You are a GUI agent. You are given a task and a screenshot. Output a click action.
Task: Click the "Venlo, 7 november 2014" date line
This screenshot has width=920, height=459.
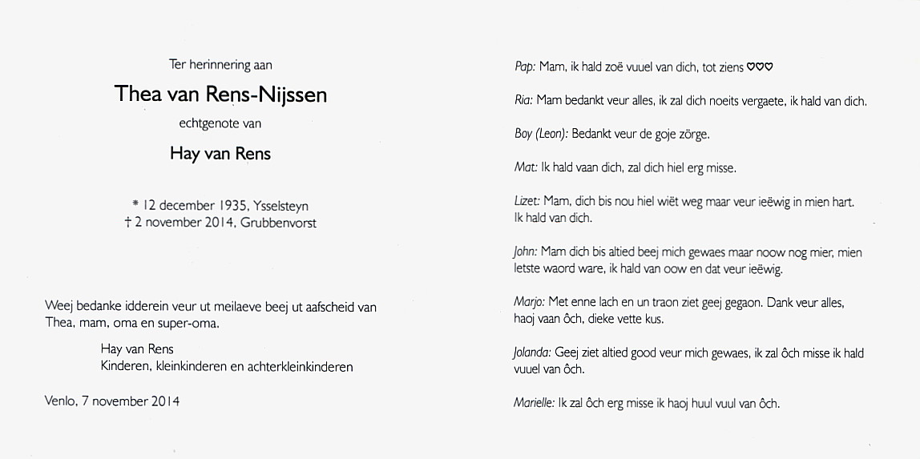point(112,401)
